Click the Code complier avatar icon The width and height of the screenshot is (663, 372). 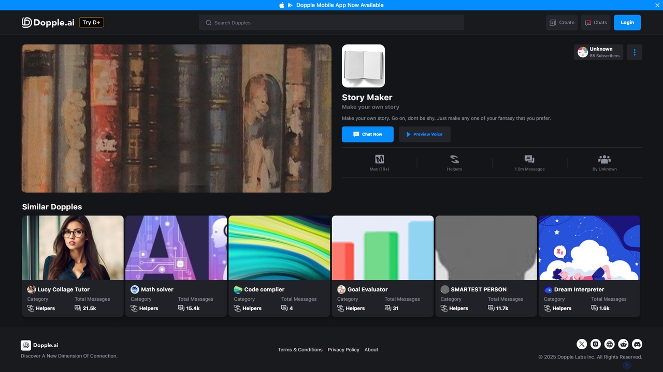tap(238, 289)
